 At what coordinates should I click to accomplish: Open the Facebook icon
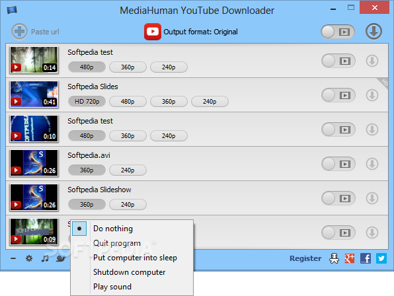[366, 258]
